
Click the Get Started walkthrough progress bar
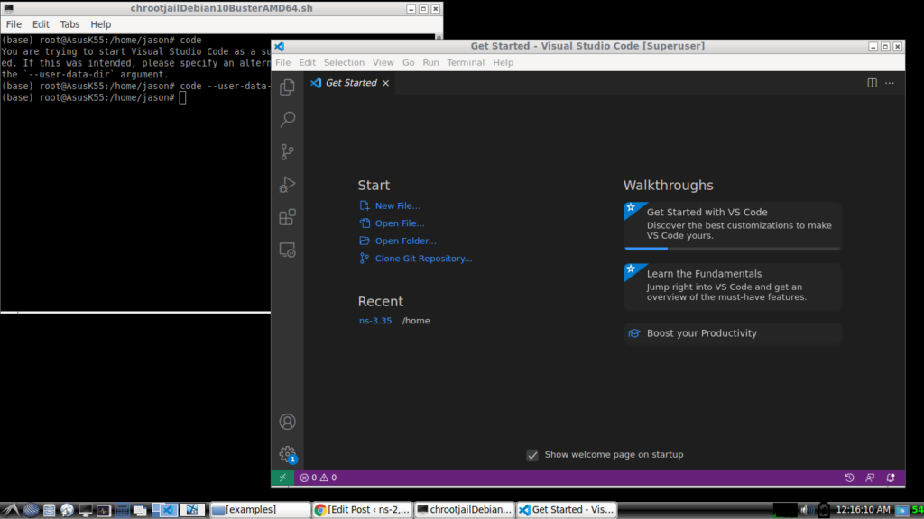coord(732,248)
